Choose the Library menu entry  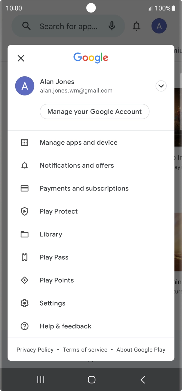pyautogui.click(x=51, y=234)
